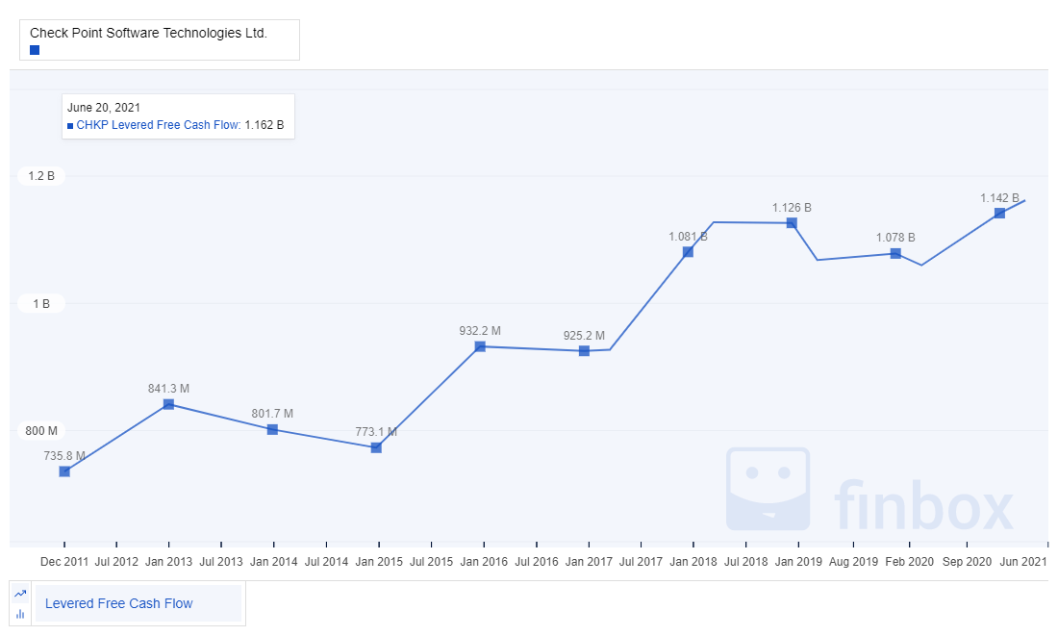Select the 801.7 M data point marker
The height and width of the screenshot is (636, 1058).
pyautogui.click(x=272, y=429)
